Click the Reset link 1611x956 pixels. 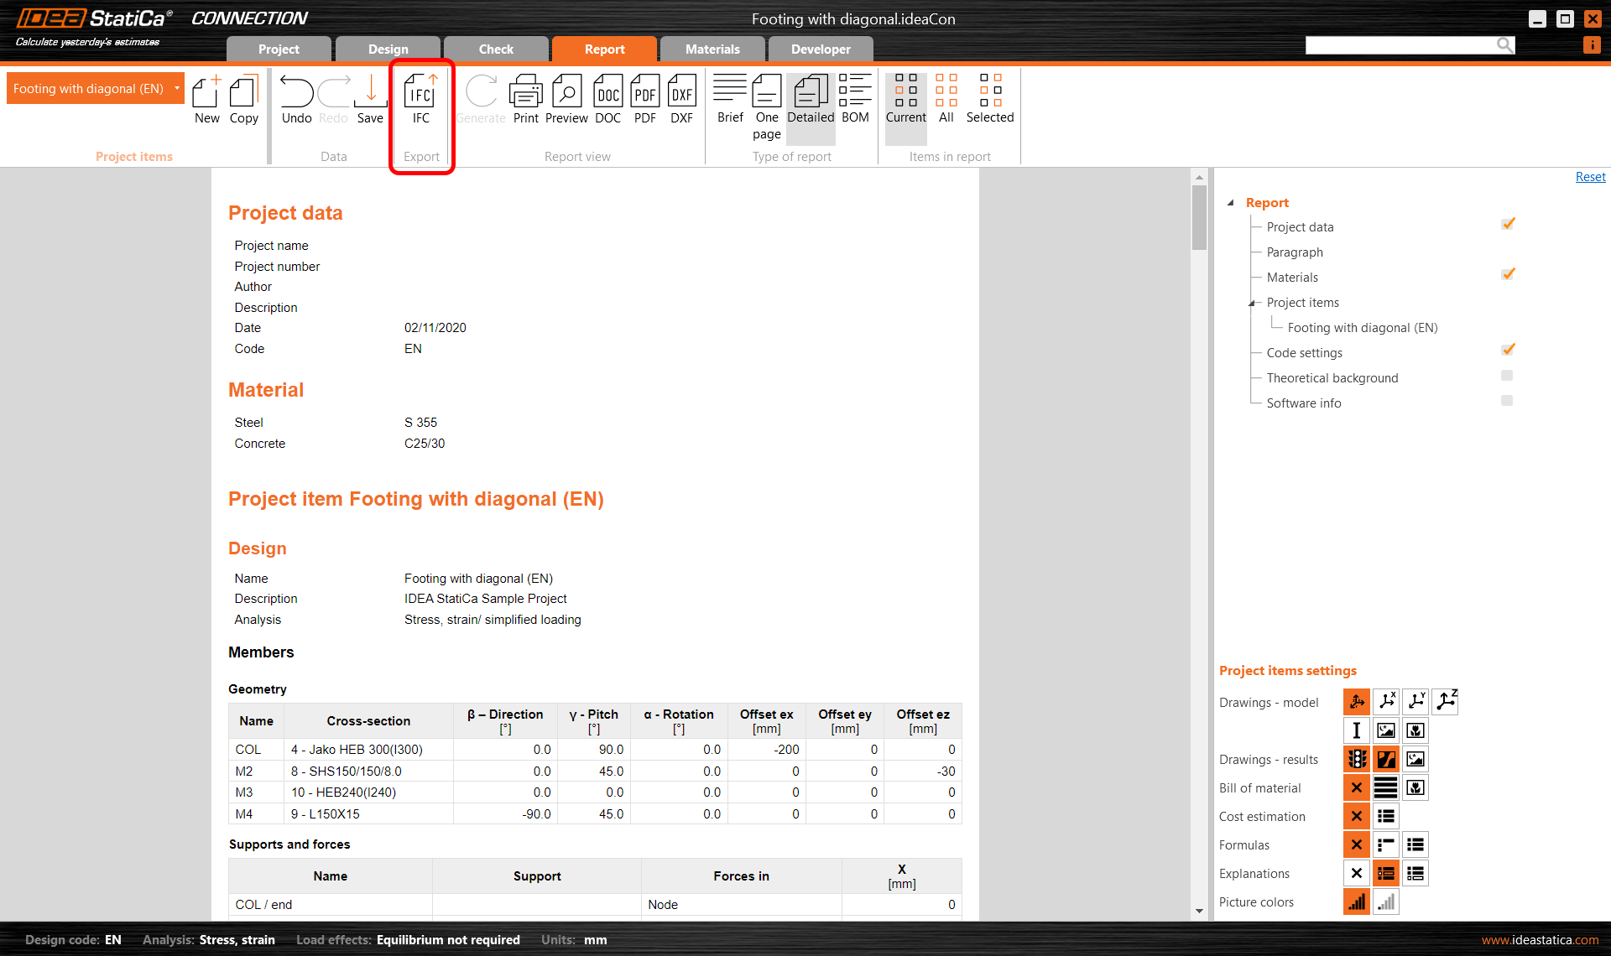pyautogui.click(x=1590, y=177)
